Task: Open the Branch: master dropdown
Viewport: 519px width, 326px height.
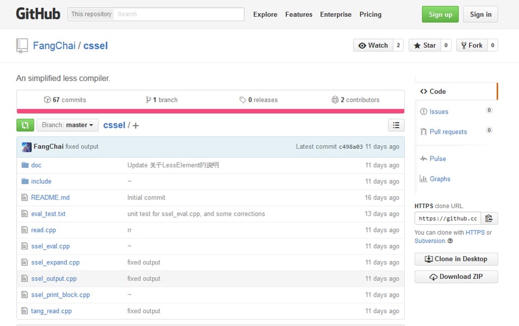Action: [67, 125]
